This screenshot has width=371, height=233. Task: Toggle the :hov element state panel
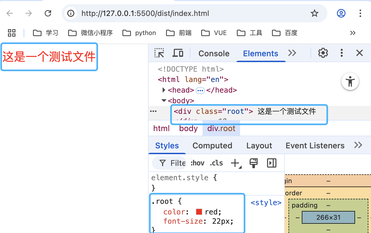tap(197, 163)
